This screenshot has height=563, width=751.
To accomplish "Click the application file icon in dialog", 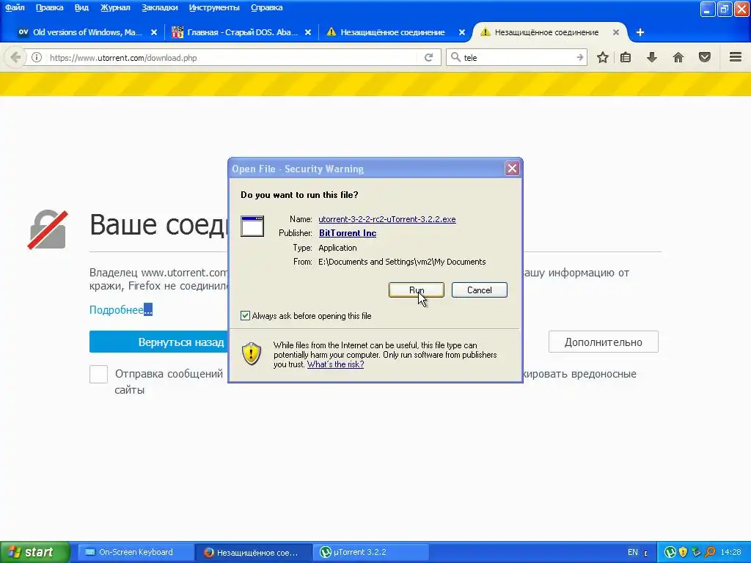I will 252,226.
